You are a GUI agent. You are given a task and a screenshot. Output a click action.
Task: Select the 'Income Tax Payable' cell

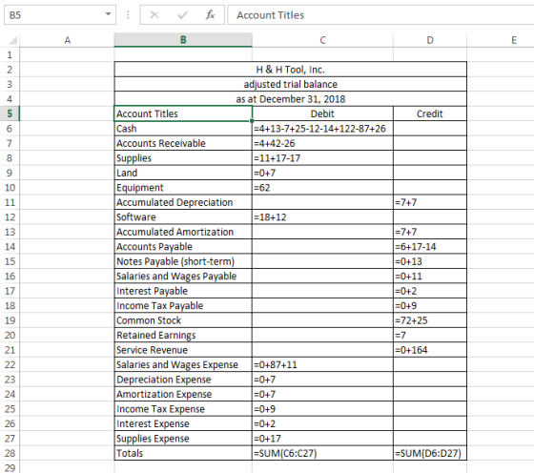coord(183,305)
